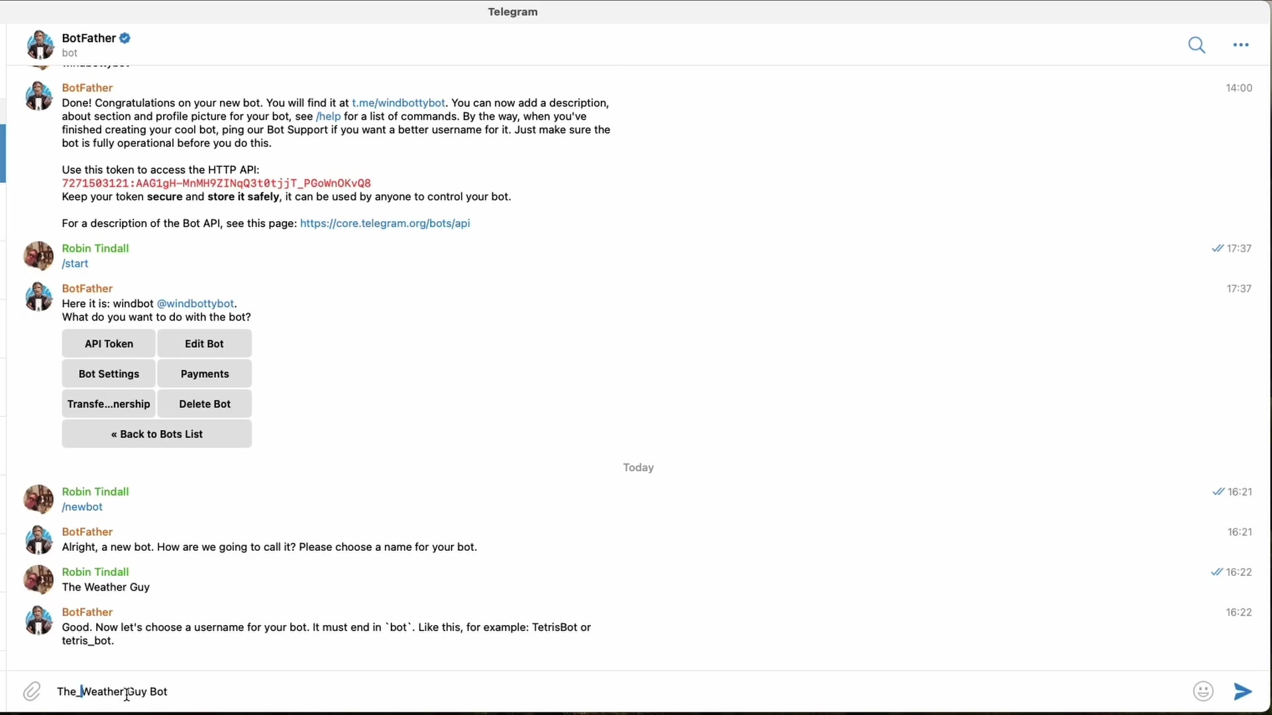This screenshot has width=1272, height=715.
Task: Click the /help command link
Action: coord(329,117)
